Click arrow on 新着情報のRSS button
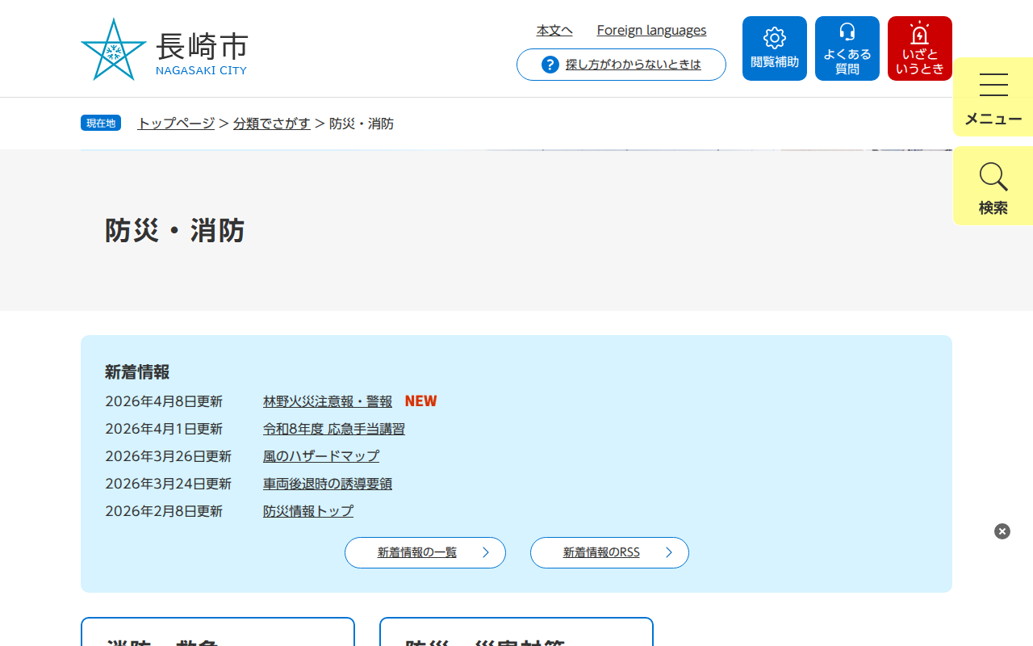 pos(668,553)
